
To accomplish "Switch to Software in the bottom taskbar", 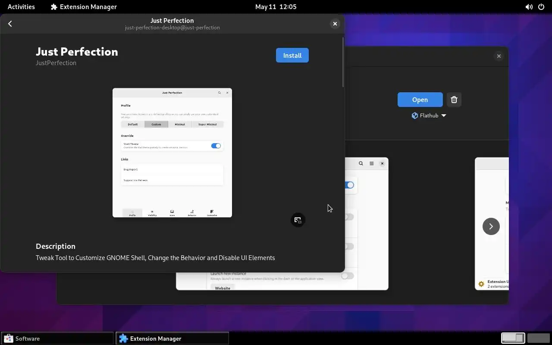I will pos(57,339).
